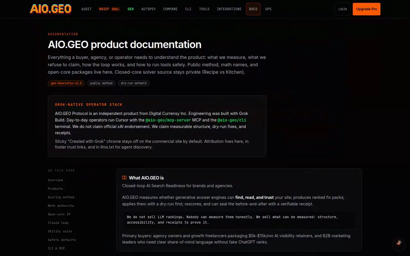This screenshot has height=256, width=410.
Task: Go to the CLI nav item
Action: [188, 9]
